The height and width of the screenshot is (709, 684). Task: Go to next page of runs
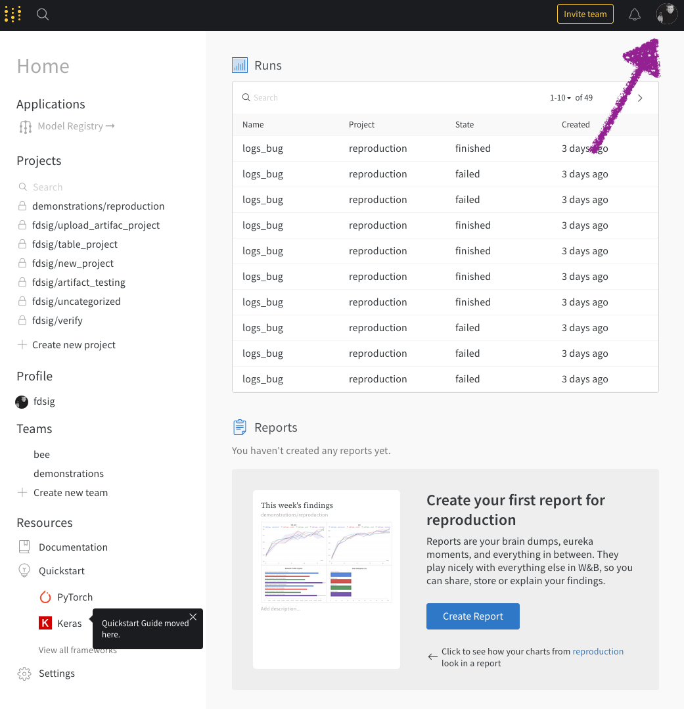(x=640, y=98)
